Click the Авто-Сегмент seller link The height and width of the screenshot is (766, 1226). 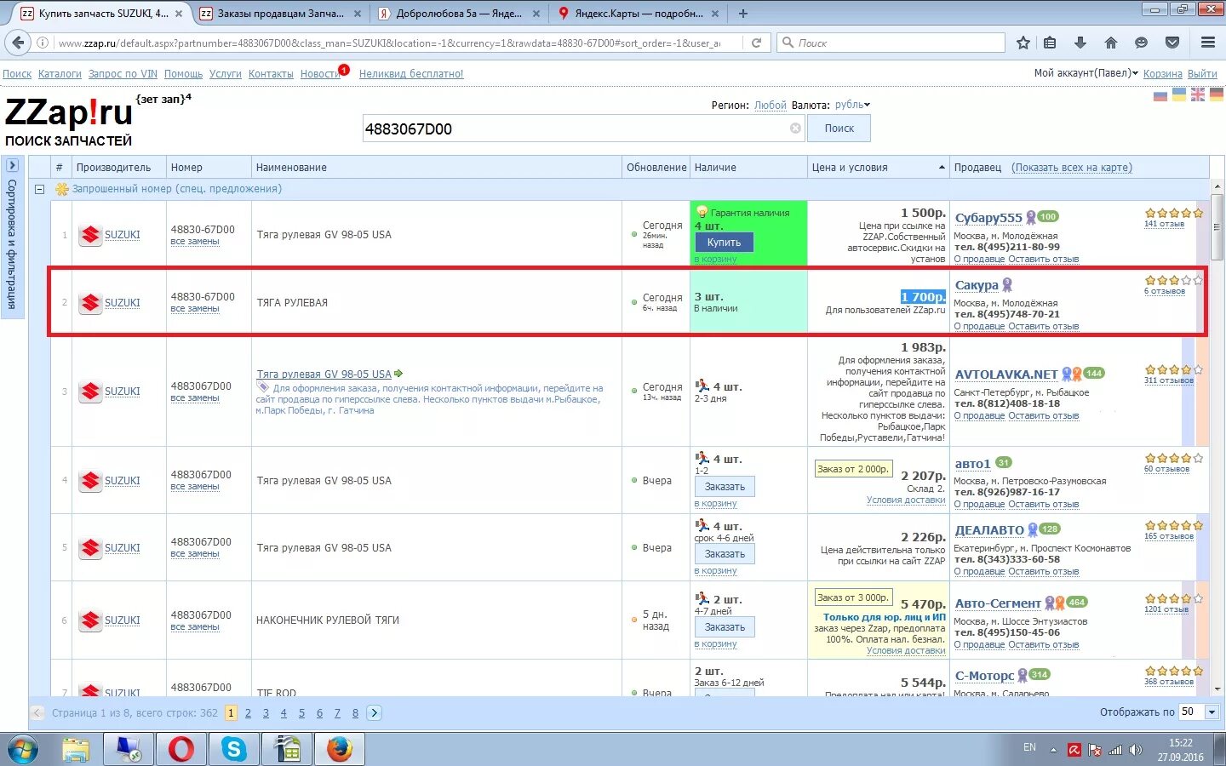tap(998, 603)
